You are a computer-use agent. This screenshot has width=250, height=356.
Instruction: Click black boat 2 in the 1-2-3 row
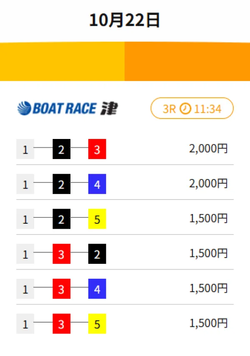point(61,150)
